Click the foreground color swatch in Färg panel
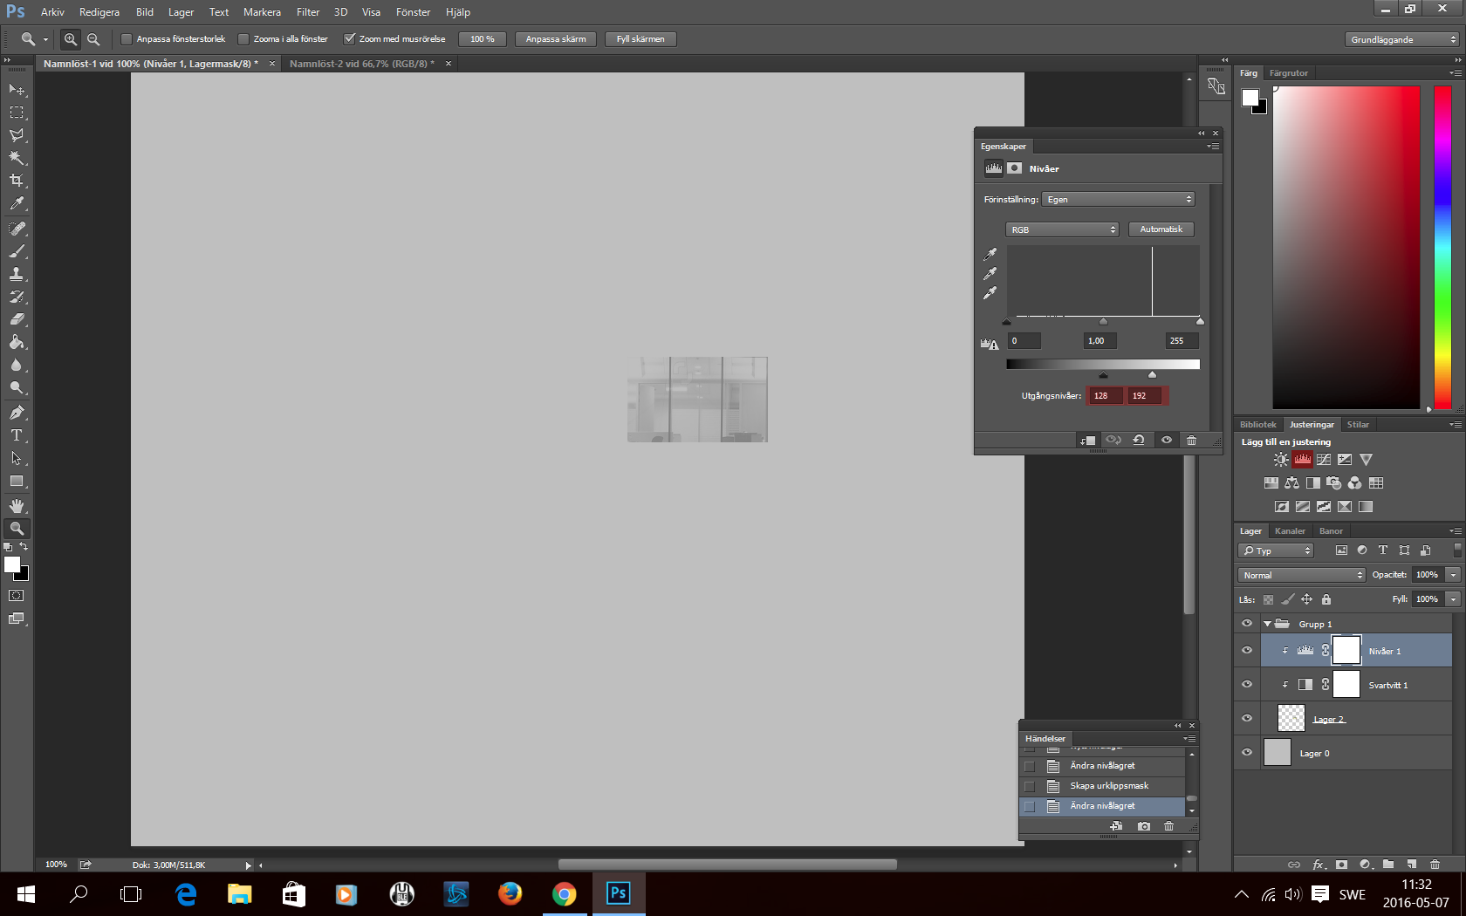Image resolution: width=1466 pixels, height=916 pixels. tap(1250, 97)
